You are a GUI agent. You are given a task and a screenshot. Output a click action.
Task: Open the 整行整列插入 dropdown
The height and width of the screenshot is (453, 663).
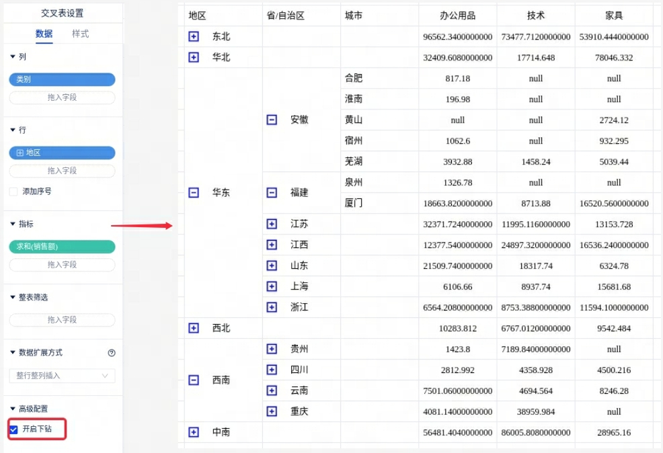pos(62,376)
